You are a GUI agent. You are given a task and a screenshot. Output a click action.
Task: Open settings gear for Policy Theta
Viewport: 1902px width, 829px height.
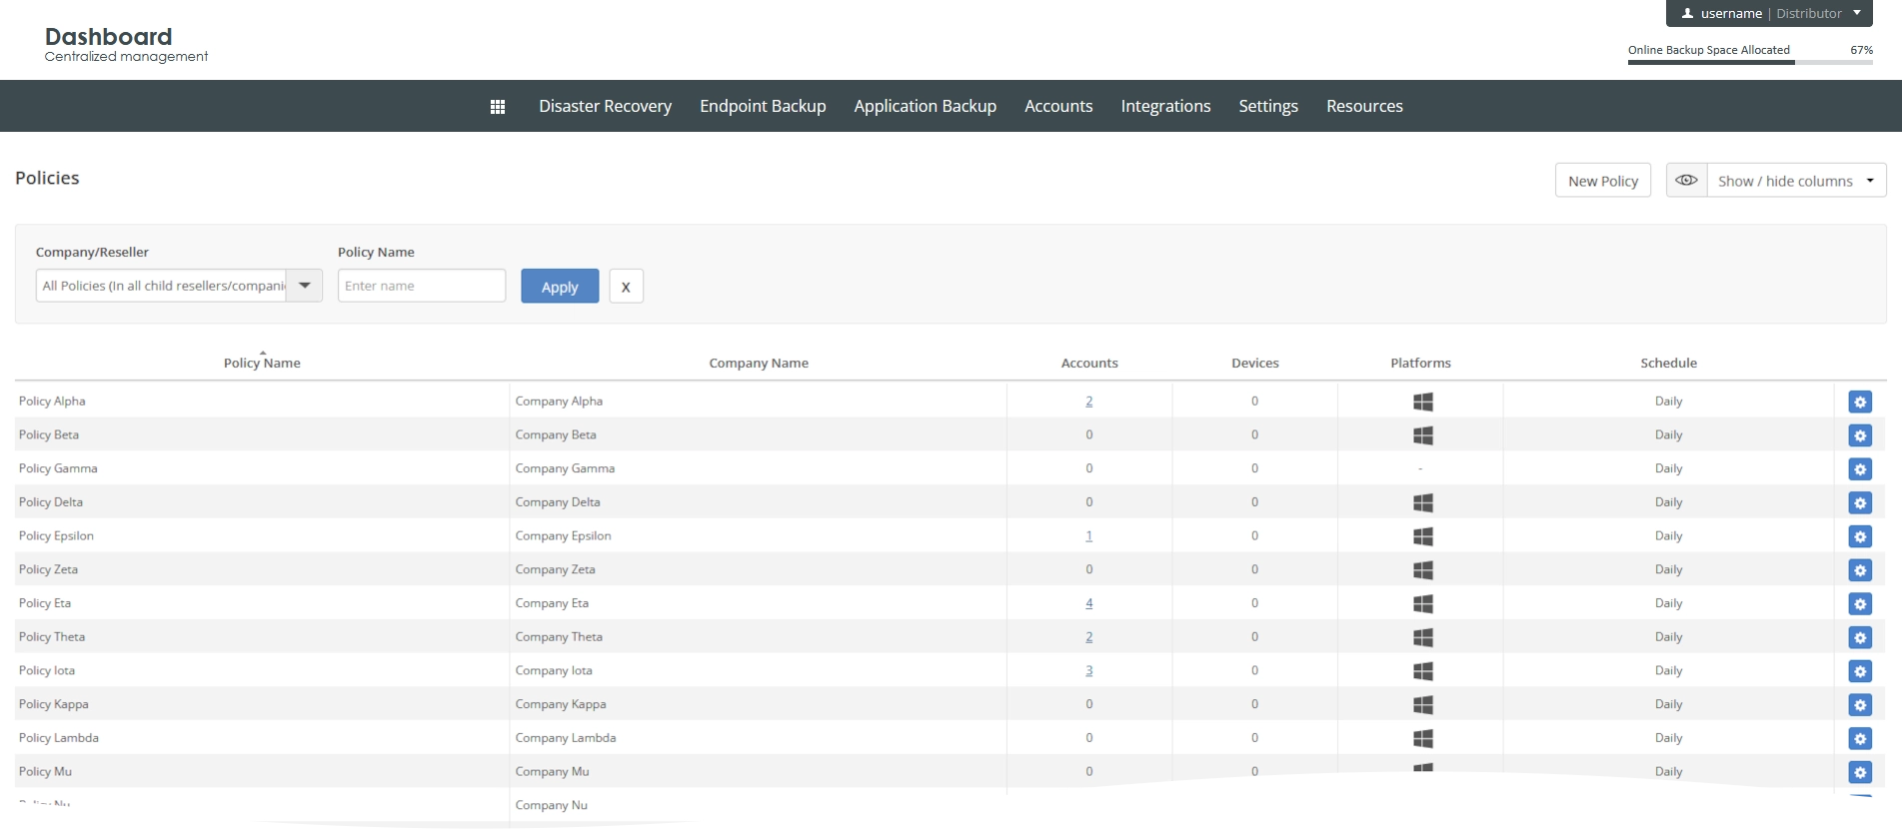click(x=1860, y=638)
